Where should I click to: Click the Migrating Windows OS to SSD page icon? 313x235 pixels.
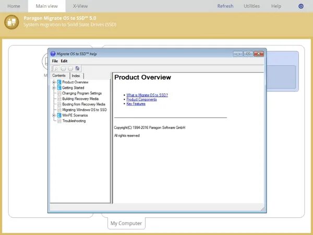tap(59, 110)
